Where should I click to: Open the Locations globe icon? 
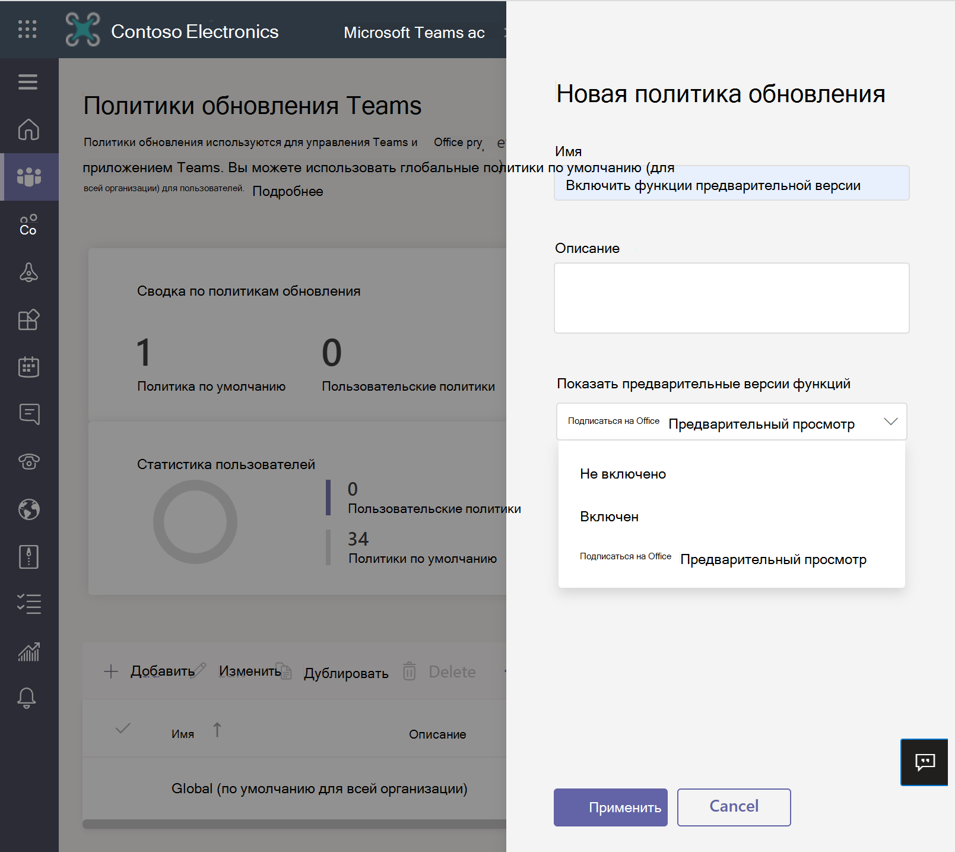[28, 509]
